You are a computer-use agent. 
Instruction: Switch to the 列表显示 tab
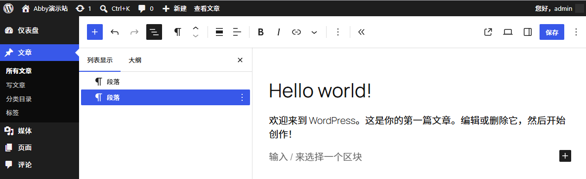click(100, 60)
